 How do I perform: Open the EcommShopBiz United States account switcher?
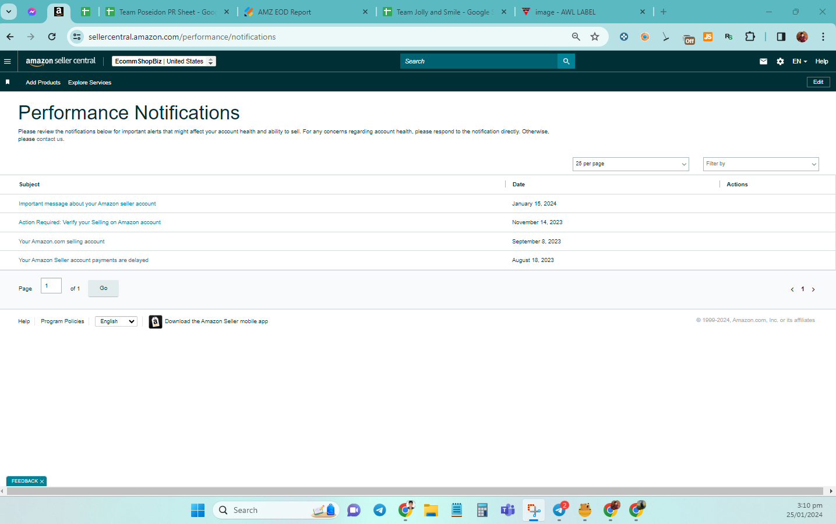(x=164, y=61)
